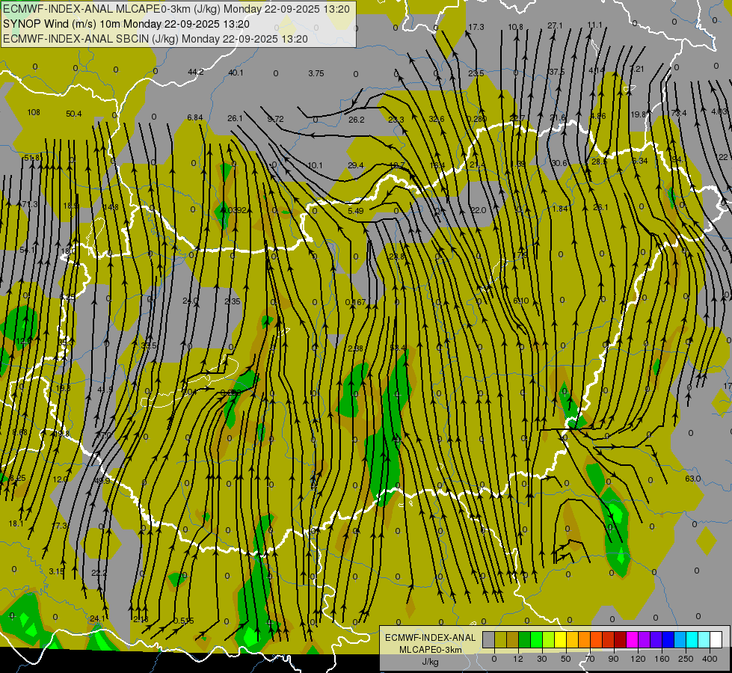This screenshot has height=673, width=732.
Task: Choose the dark red legend swatch after 90
Action: point(621,639)
